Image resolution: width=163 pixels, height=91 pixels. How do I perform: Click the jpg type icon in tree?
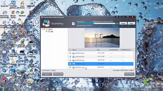(x=49, y=31)
